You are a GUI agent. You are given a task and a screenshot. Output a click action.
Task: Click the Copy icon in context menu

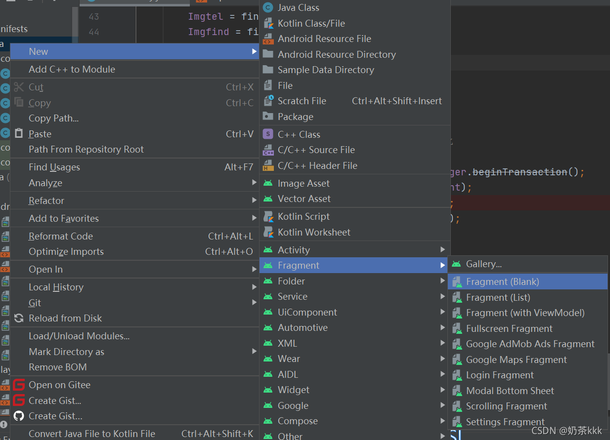[19, 102]
